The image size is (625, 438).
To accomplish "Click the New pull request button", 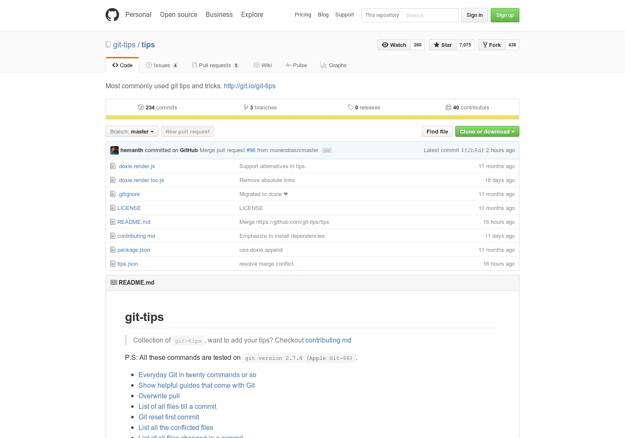I will pos(187,131).
